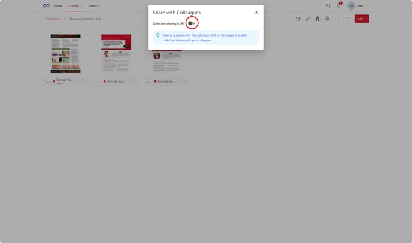Enable the collection sharing toggle

pos(192,23)
